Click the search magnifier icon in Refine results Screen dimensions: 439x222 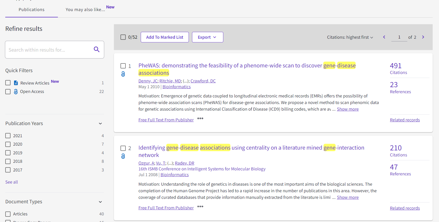(97, 49)
